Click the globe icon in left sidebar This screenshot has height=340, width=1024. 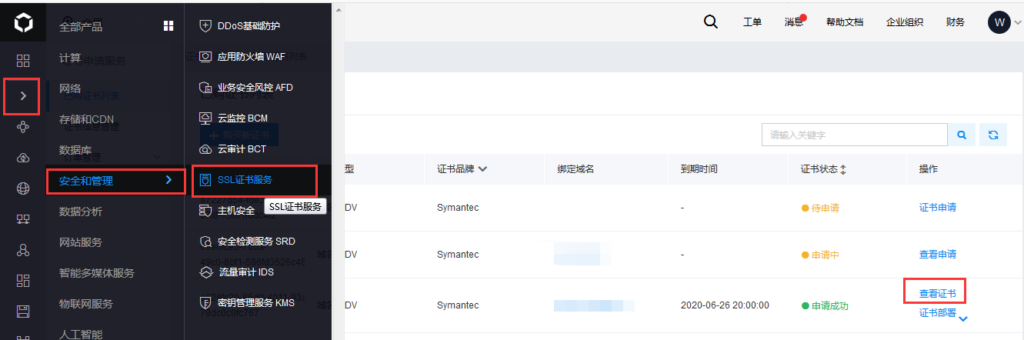pyautogui.click(x=23, y=188)
